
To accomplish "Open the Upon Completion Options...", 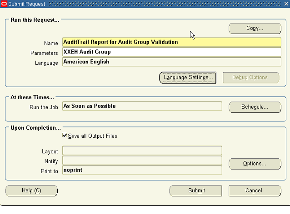I will 255,163.
